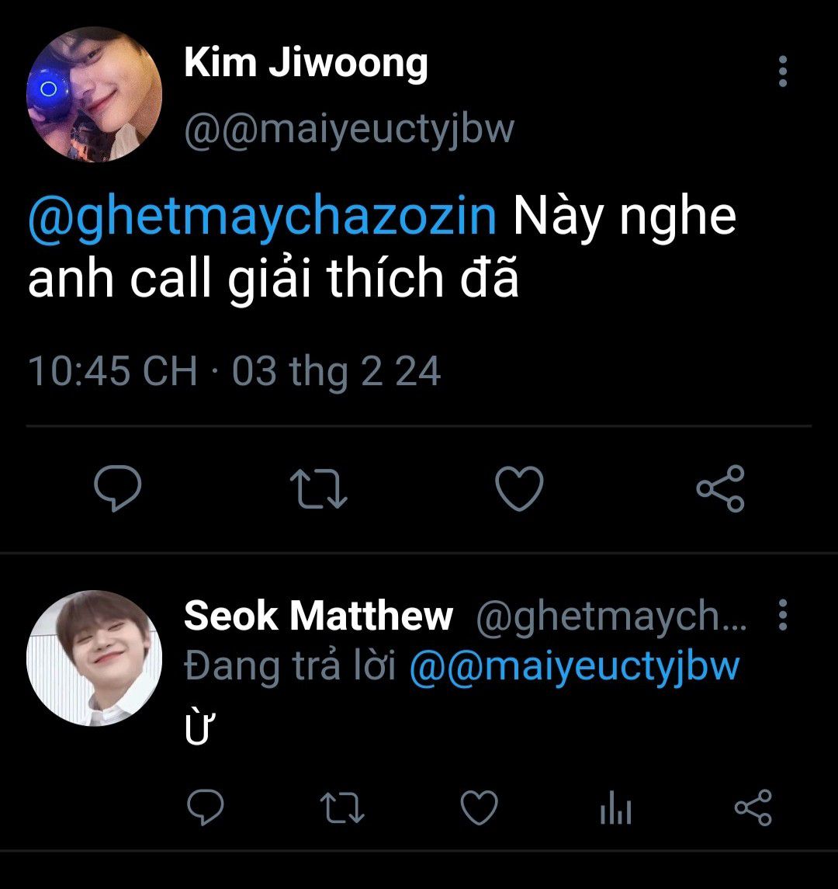The image size is (838, 889).
Task: Tap the tweet timestamp 10:45 CH
Action: [x=113, y=371]
